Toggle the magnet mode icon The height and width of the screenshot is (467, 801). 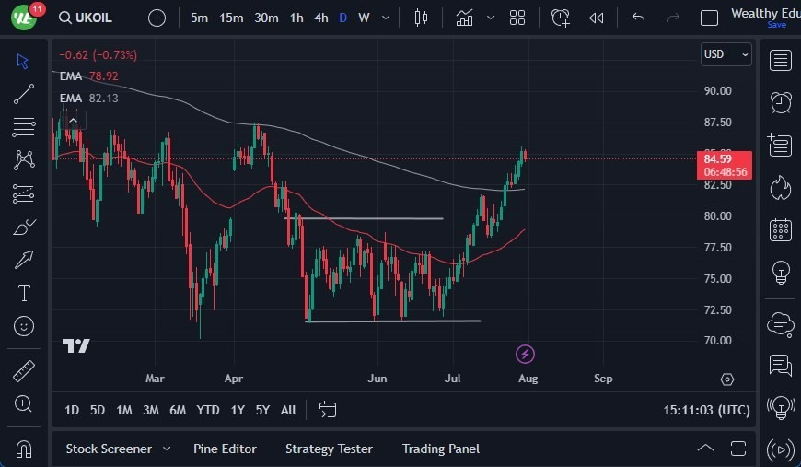24,449
